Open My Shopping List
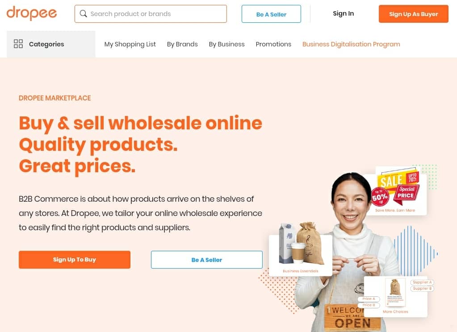The height and width of the screenshot is (332, 457). pos(130,44)
